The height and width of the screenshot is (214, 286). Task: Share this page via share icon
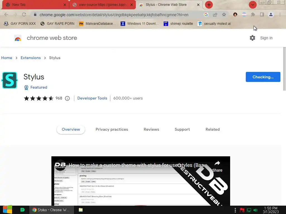215,14
